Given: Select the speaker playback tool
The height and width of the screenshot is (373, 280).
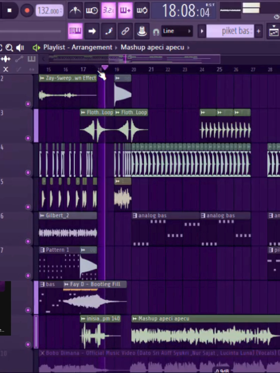Looking at the screenshot, I should point(20,48).
